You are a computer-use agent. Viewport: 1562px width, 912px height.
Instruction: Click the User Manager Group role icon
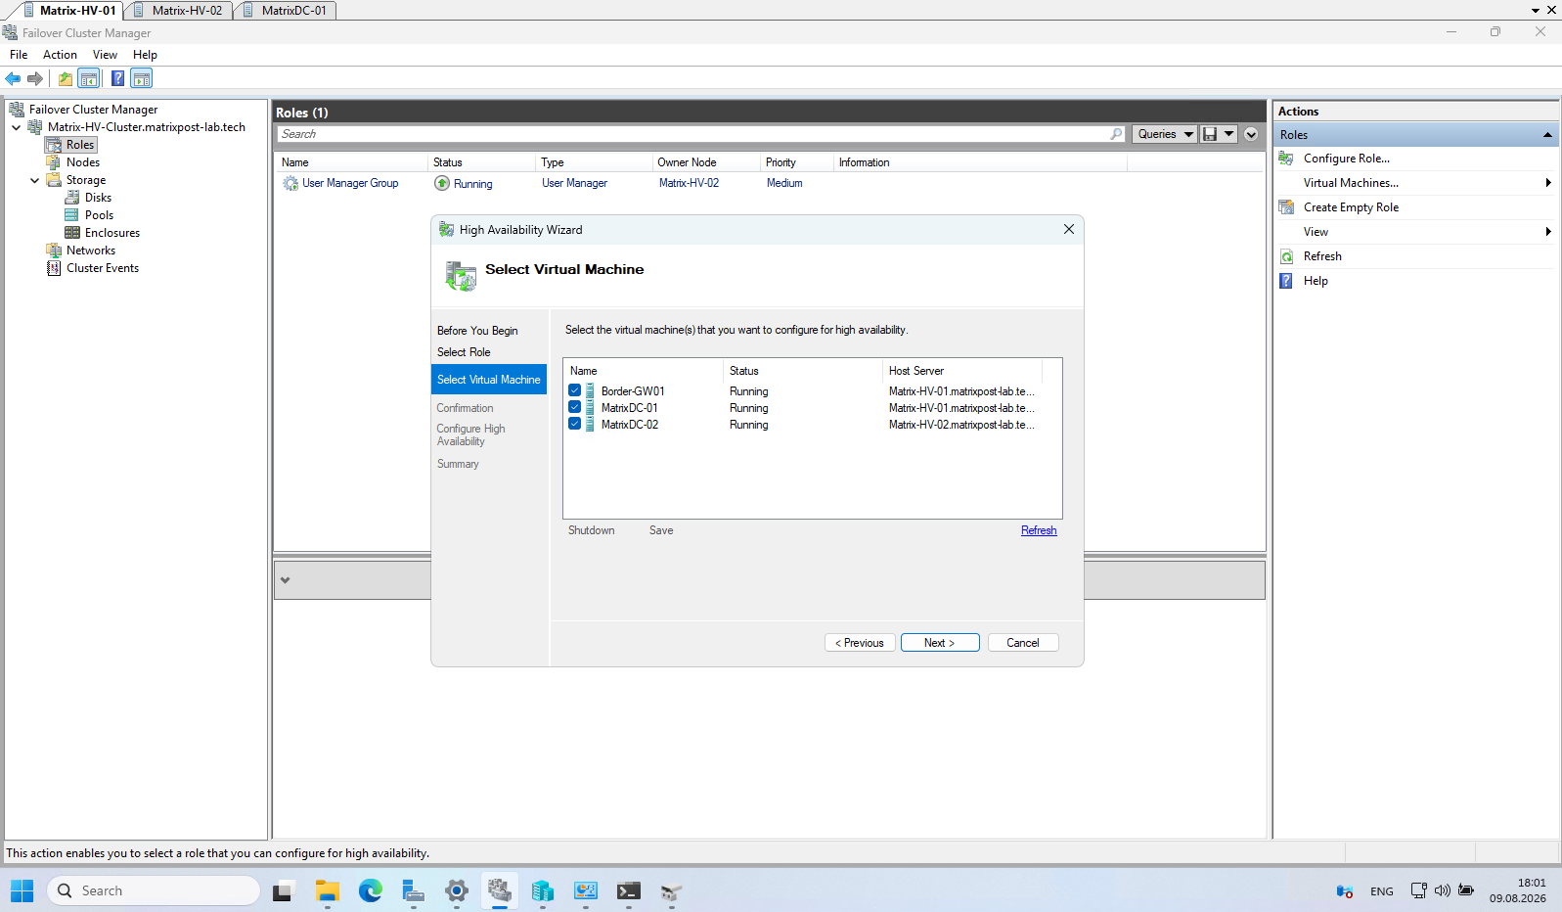click(x=290, y=183)
